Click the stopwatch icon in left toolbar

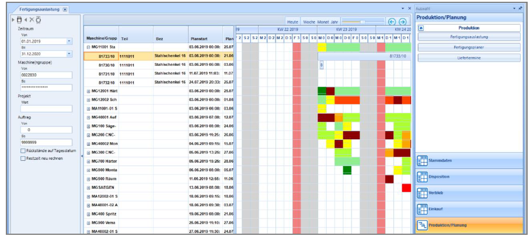point(39,19)
